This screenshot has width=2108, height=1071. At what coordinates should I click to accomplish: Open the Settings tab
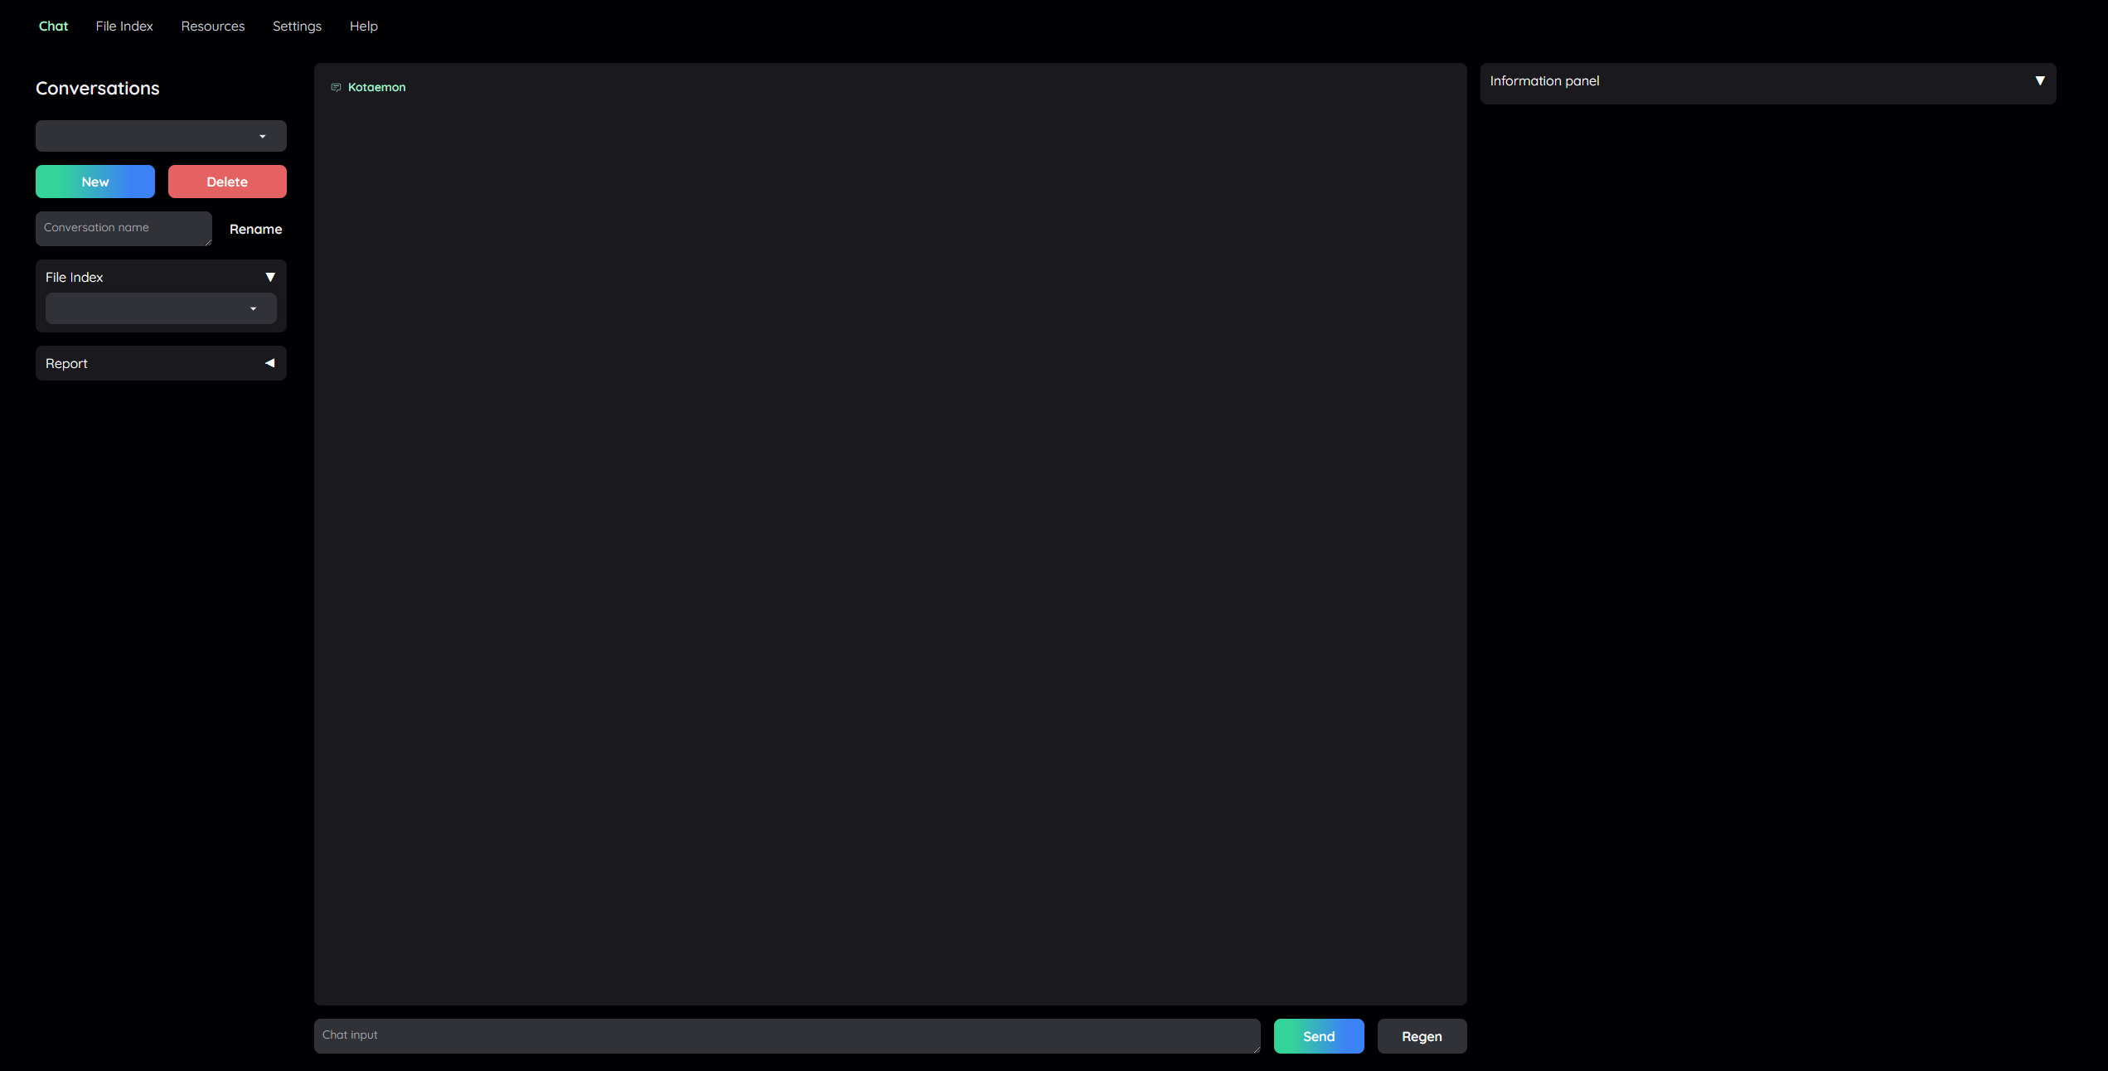[297, 26]
